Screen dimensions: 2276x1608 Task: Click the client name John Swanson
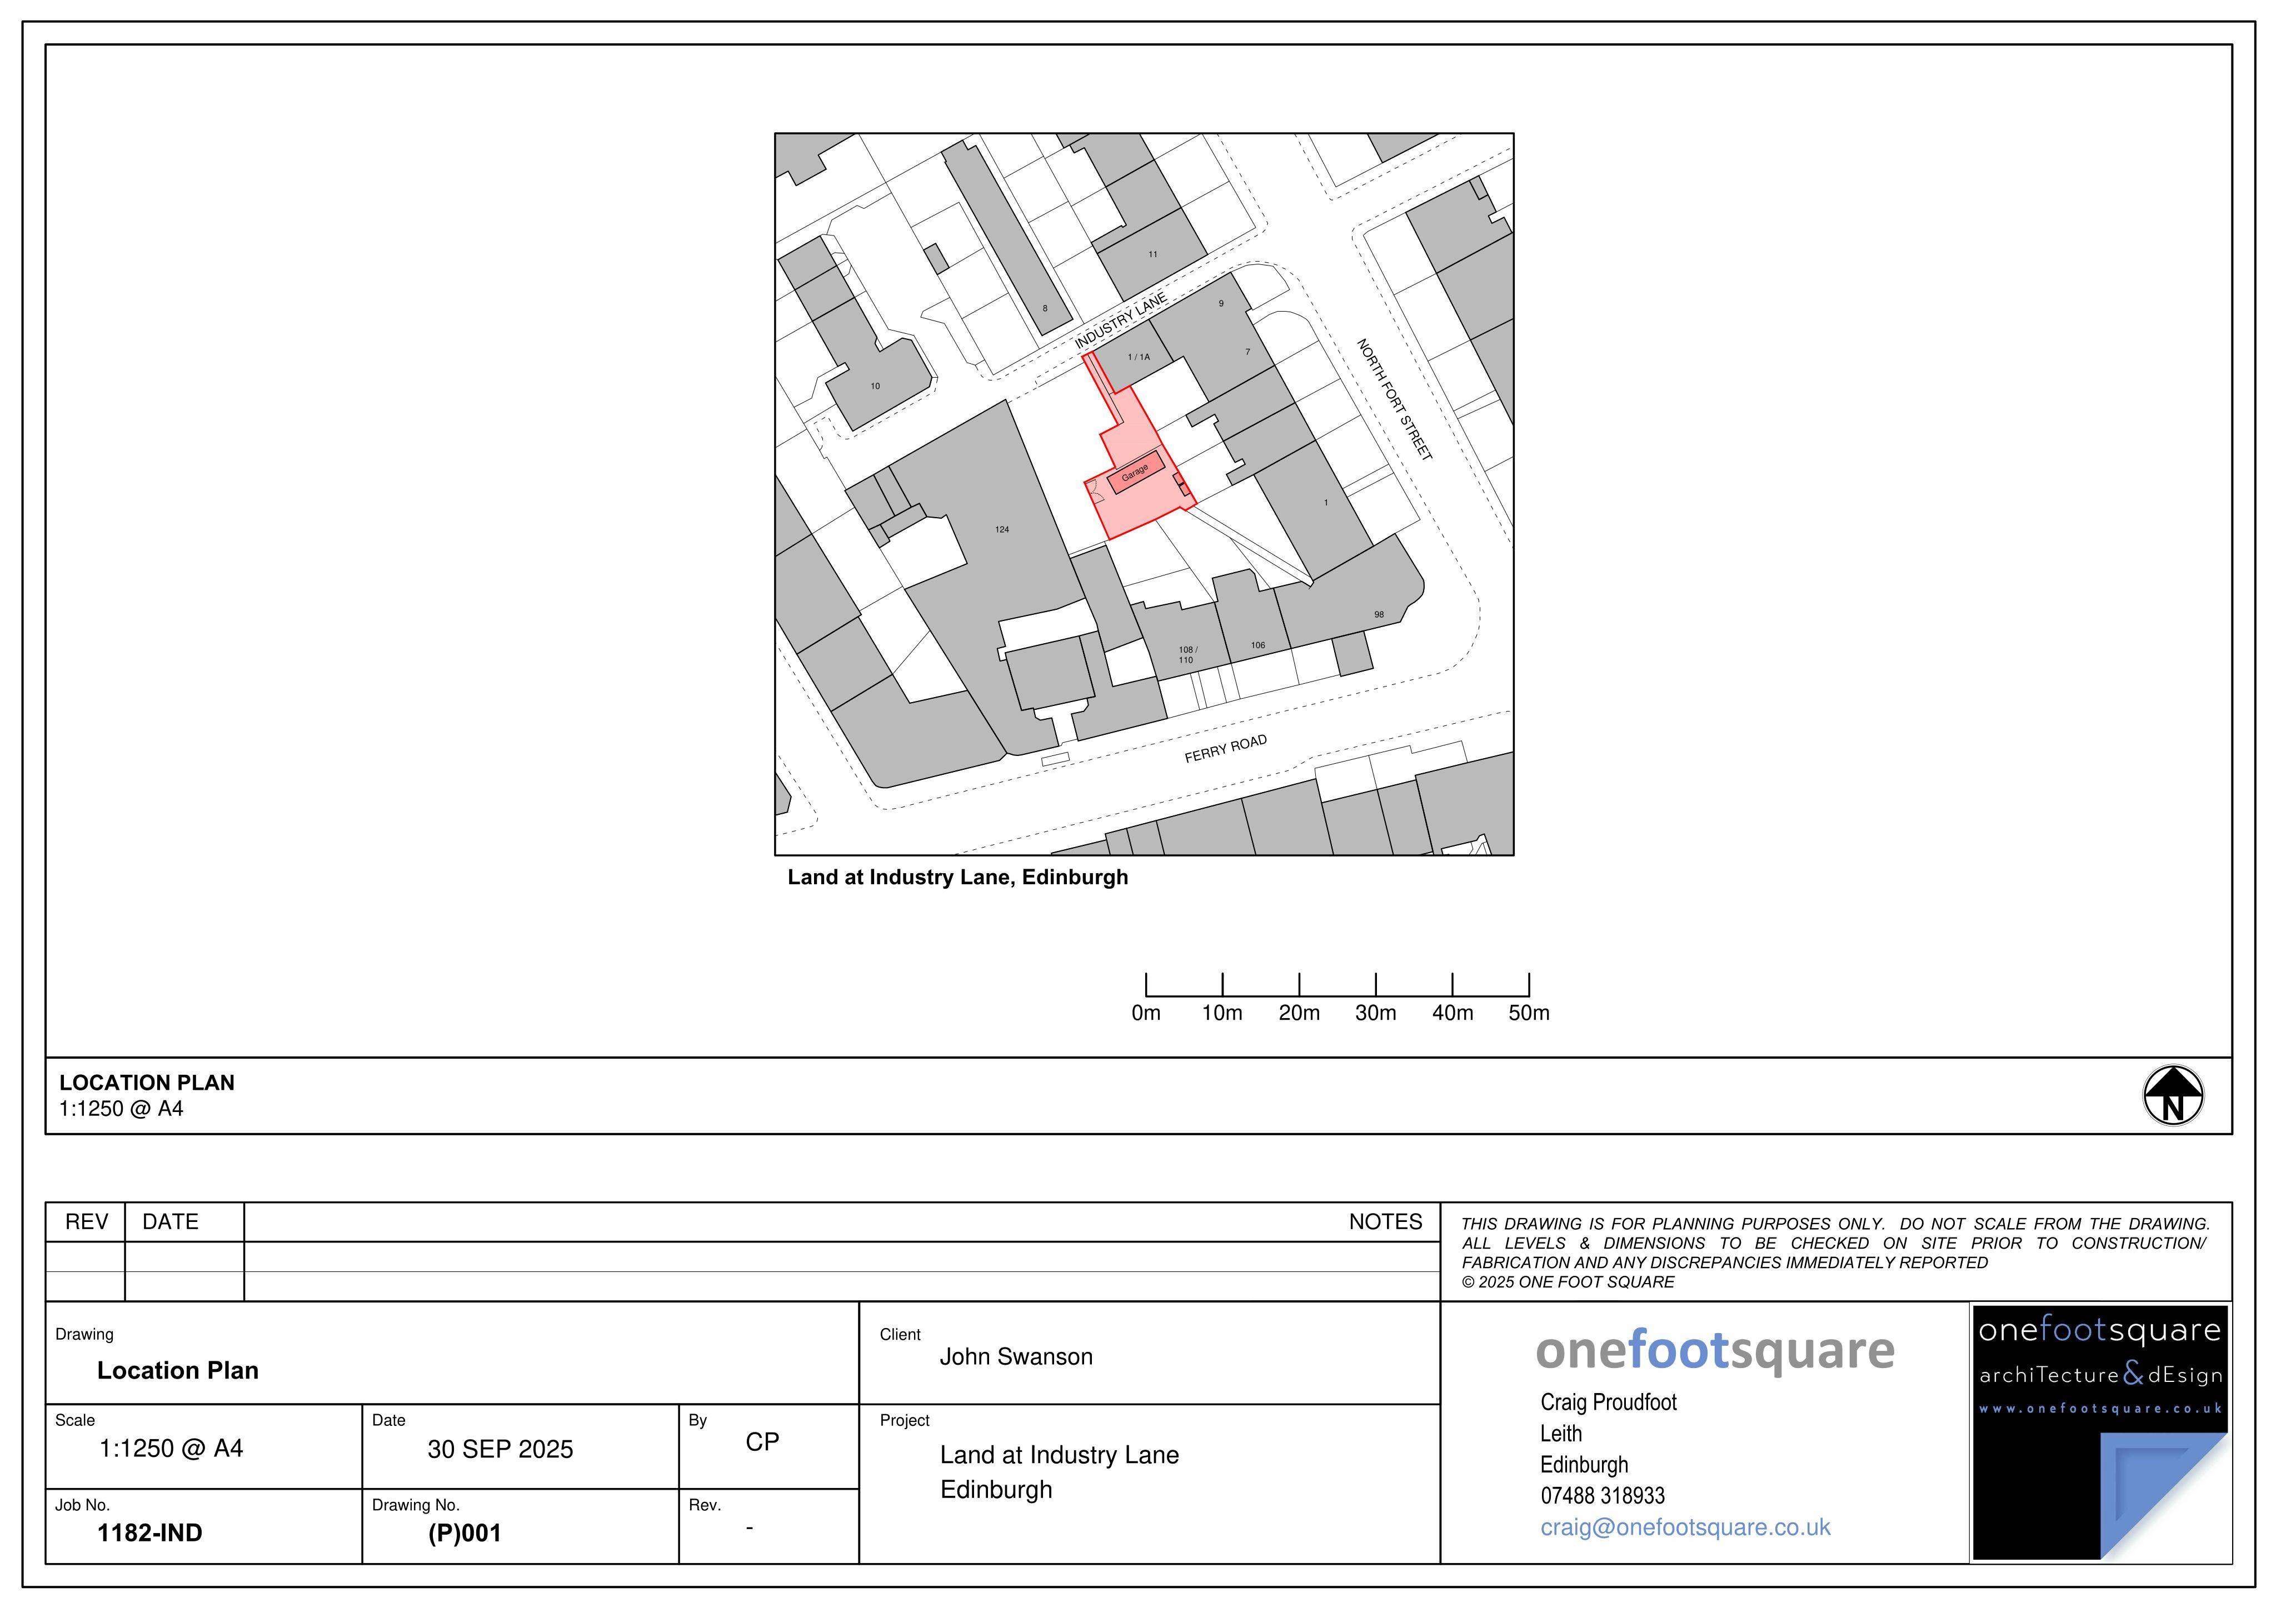tap(1016, 1357)
